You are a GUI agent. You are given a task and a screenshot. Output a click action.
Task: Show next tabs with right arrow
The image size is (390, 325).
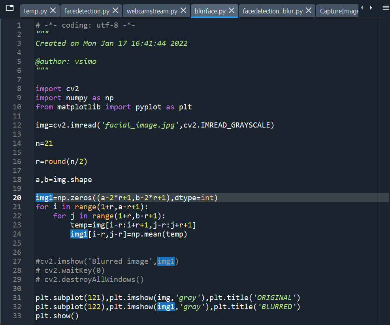pos(371,8)
